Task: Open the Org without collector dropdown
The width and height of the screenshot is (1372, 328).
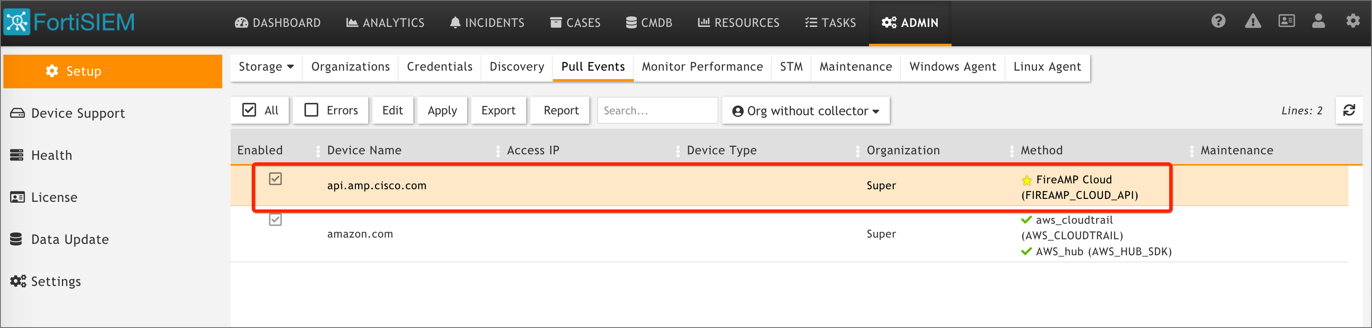Action: point(806,111)
